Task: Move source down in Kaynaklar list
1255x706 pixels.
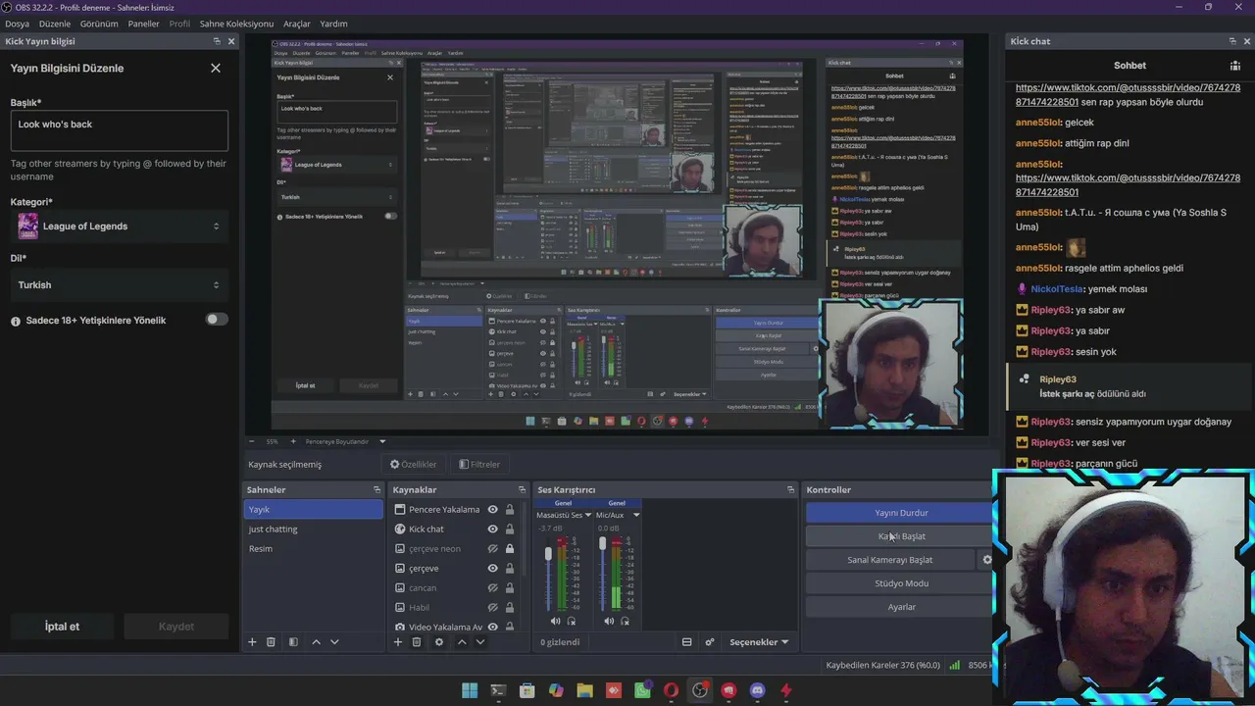Action: click(x=479, y=642)
